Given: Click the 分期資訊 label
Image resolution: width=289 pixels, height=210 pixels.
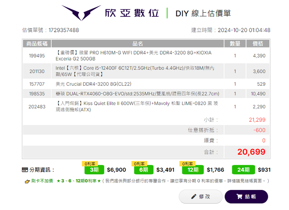Looking at the screenshot, I should (x=42, y=170).
